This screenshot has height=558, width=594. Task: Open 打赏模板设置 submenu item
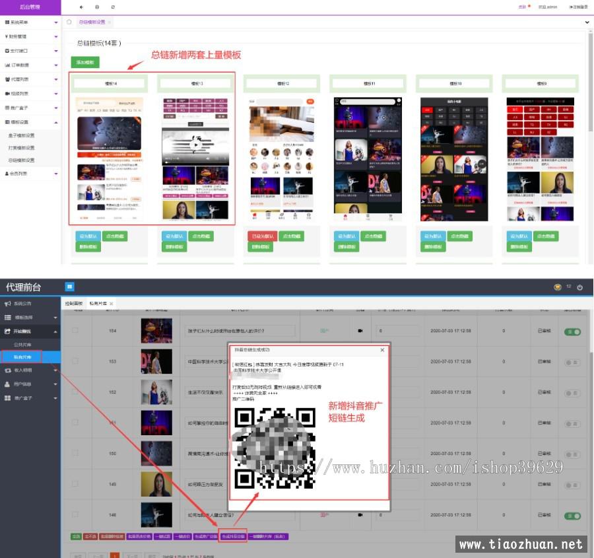22,148
